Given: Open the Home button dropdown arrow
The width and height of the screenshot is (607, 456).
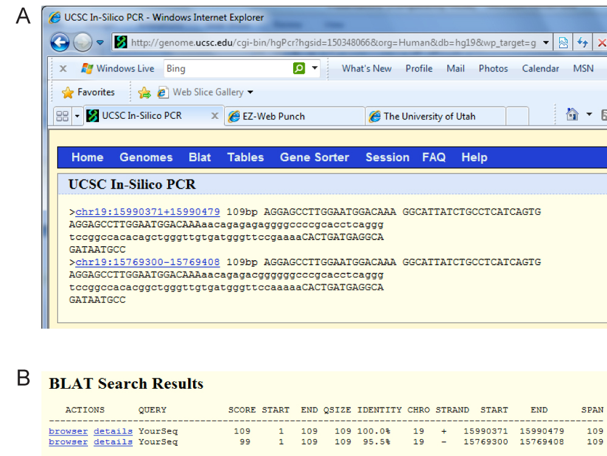Looking at the screenshot, I should (589, 115).
